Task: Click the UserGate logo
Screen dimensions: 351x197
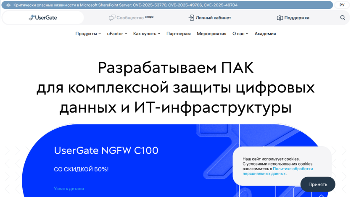Action: (x=43, y=18)
